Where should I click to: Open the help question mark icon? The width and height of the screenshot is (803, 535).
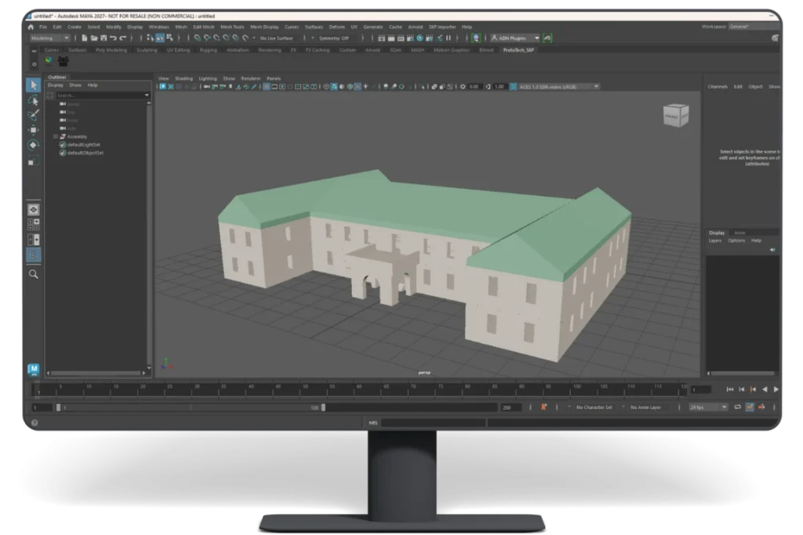tap(35, 423)
